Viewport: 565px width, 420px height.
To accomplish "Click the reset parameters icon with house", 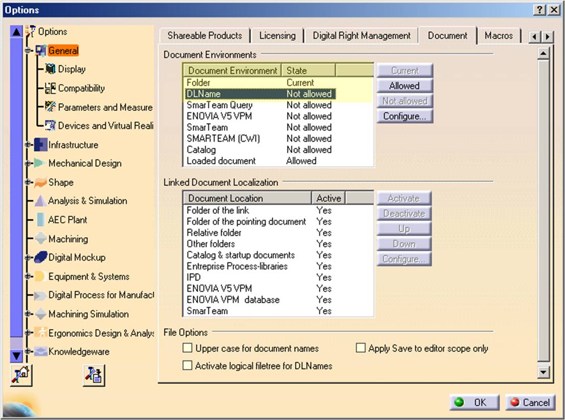I will pyautogui.click(x=21, y=375).
